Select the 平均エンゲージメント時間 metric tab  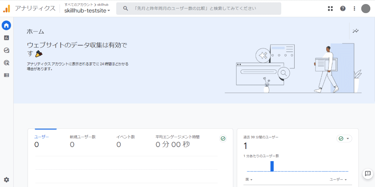pyautogui.click(x=177, y=141)
